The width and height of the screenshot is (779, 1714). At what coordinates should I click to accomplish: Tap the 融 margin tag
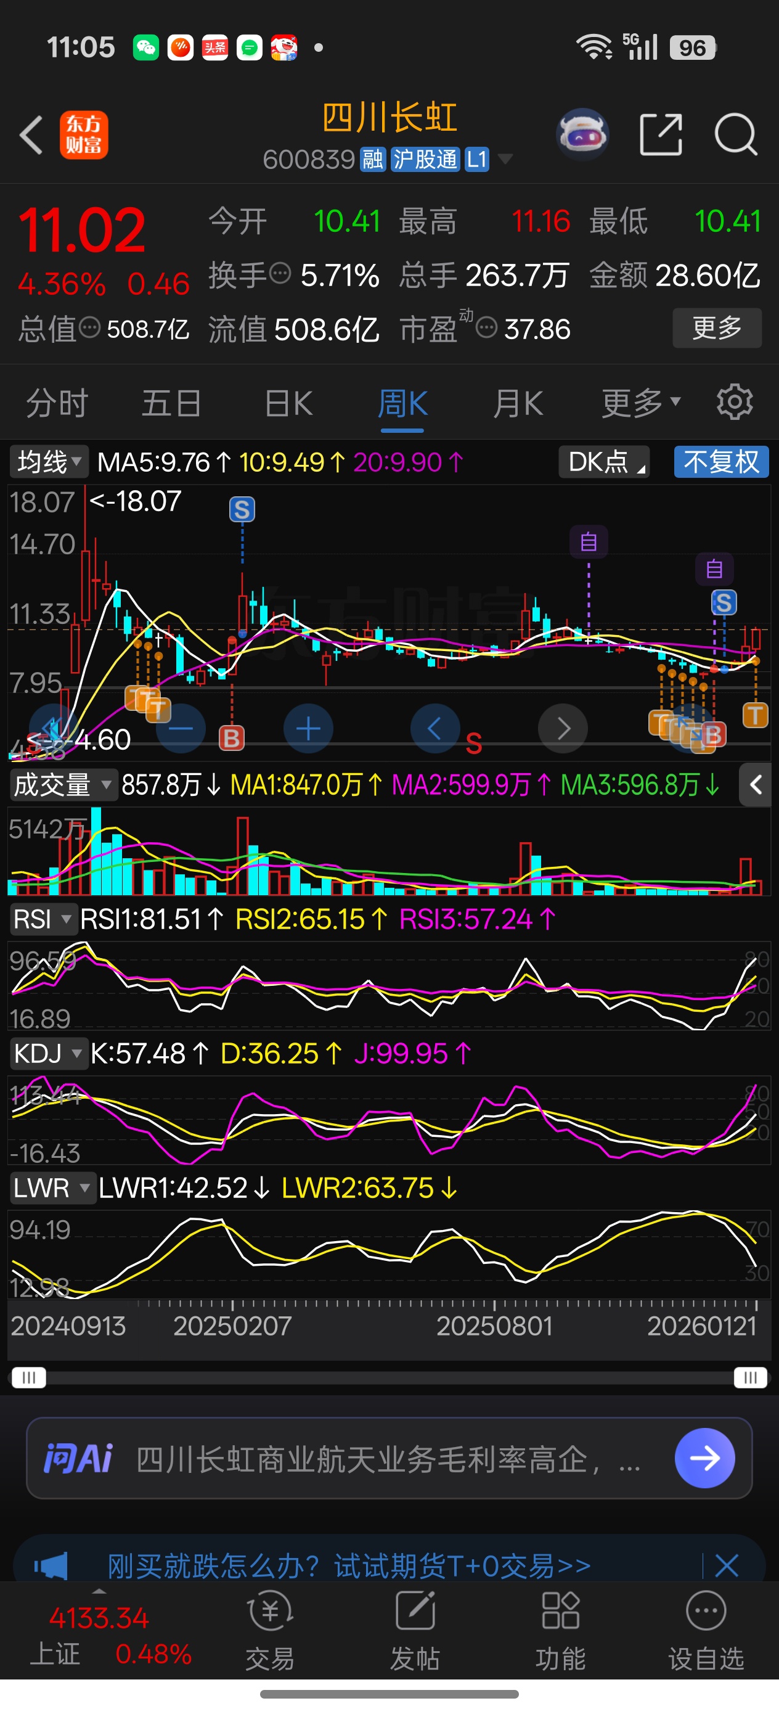point(372,159)
